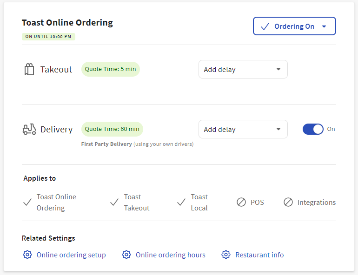This screenshot has width=358, height=275.
Task: Click the Delivery scooter icon
Action: [29, 129]
